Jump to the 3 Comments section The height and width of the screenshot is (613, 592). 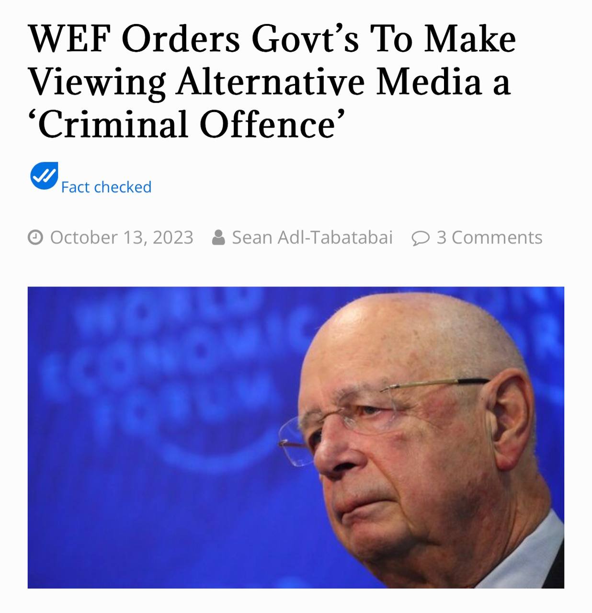pyautogui.click(x=490, y=238)
